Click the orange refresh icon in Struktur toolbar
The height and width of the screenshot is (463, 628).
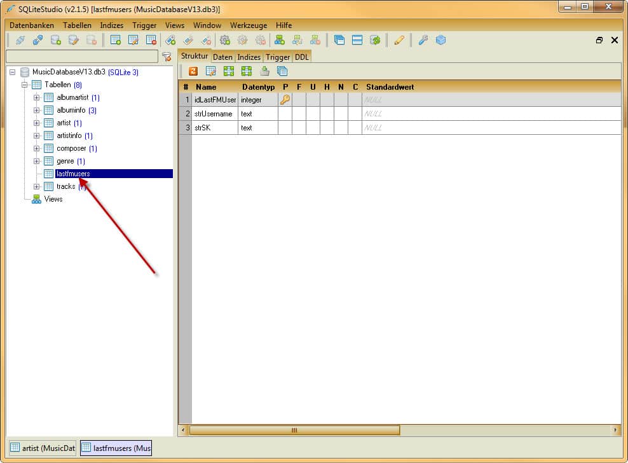tap(193, 71)
